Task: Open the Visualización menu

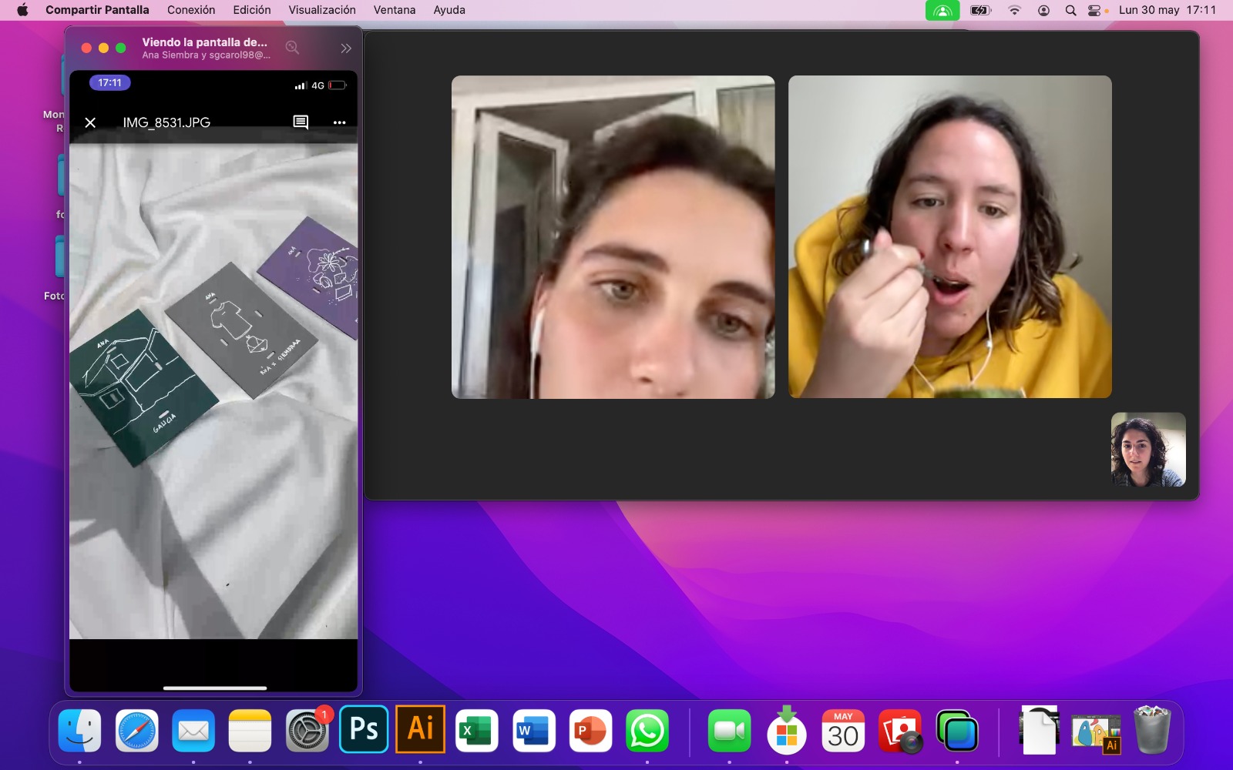Action: [x=322, y=10]
